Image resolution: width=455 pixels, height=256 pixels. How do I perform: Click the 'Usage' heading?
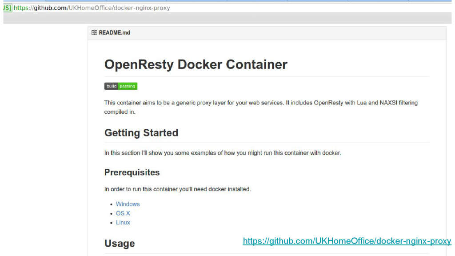(x=119, y=244)
